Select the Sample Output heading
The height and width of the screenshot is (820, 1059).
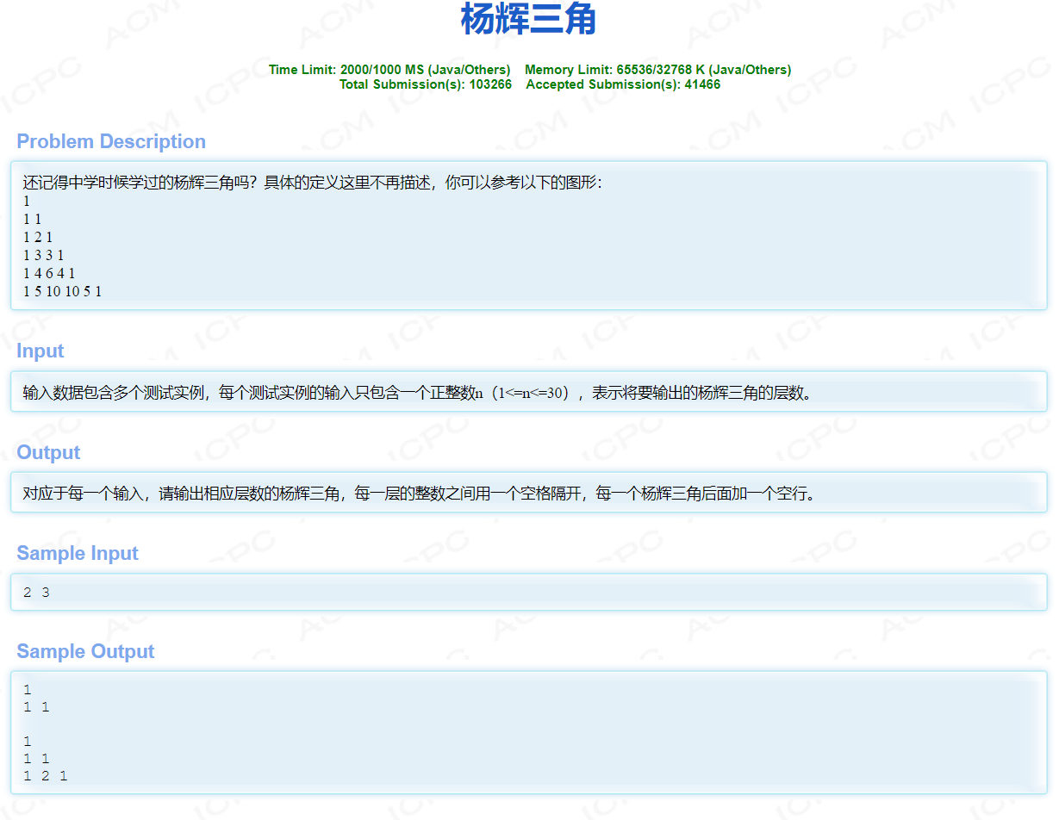pos(85,652)
